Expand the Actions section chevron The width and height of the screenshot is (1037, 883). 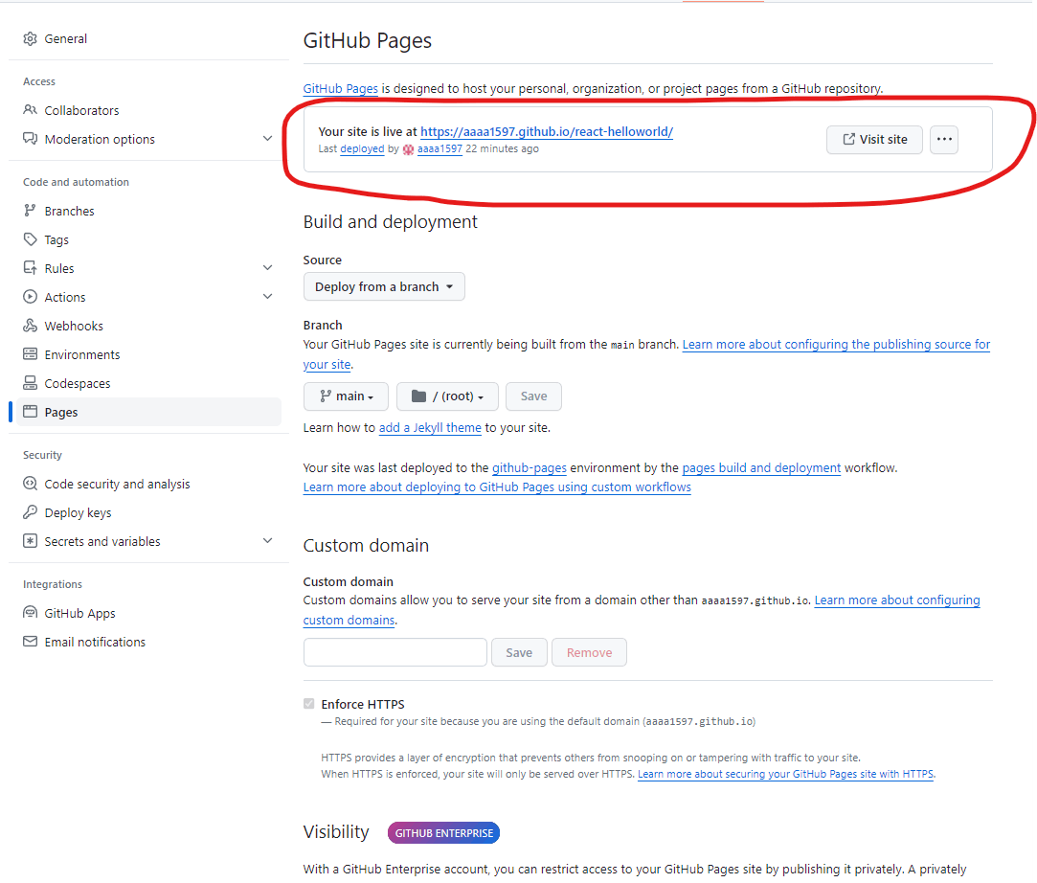click(x=267, y=297)
